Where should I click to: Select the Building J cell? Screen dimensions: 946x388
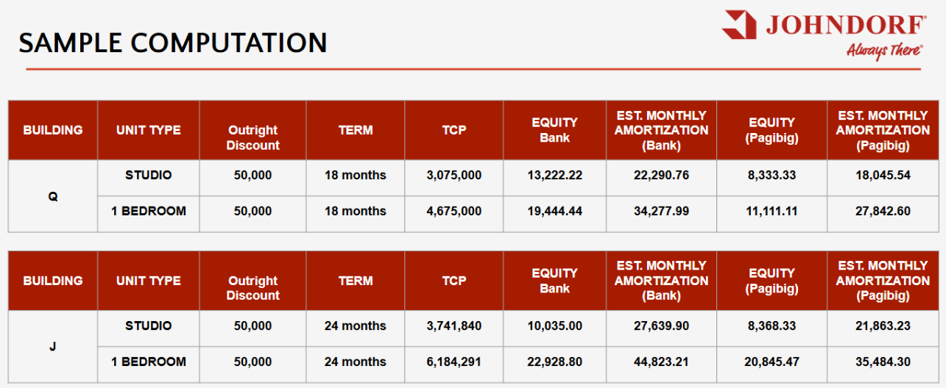point(53,347)
